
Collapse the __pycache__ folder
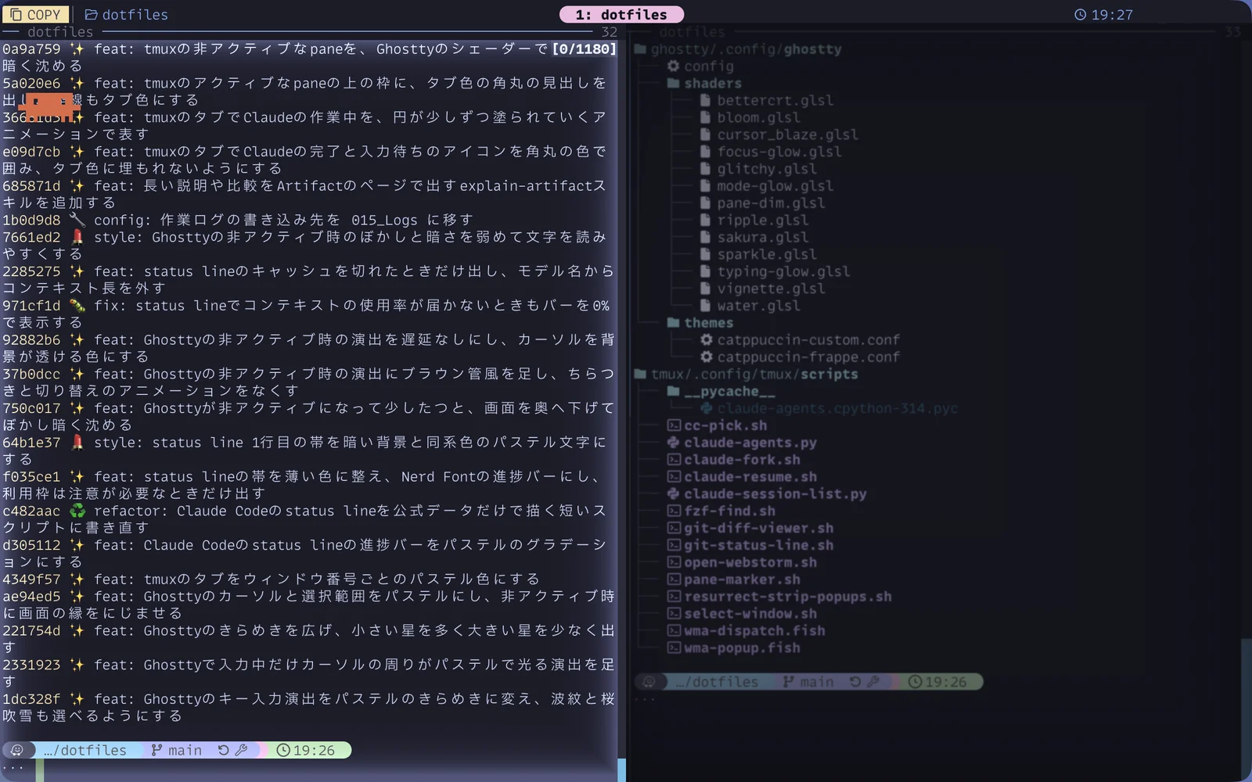click(673, 391)
